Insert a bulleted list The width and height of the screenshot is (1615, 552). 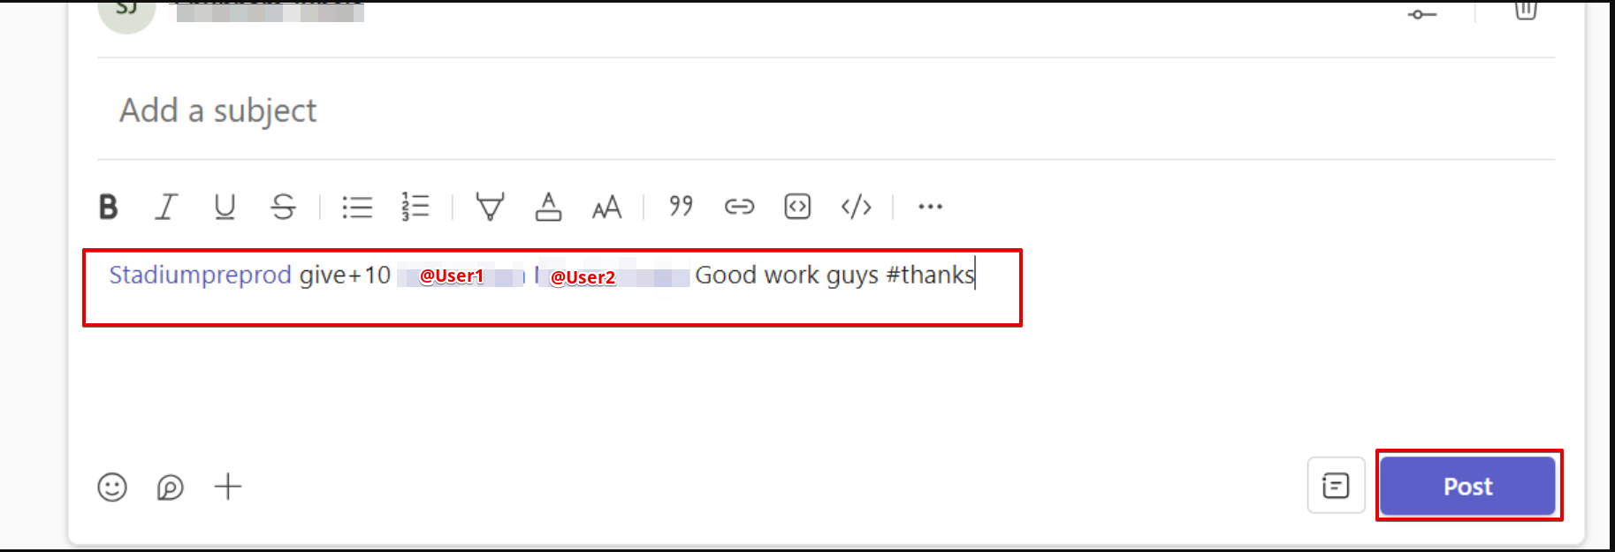coord(357,207)
